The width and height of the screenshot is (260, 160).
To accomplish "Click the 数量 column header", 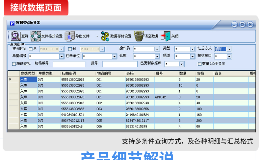I will pos(187,73).
